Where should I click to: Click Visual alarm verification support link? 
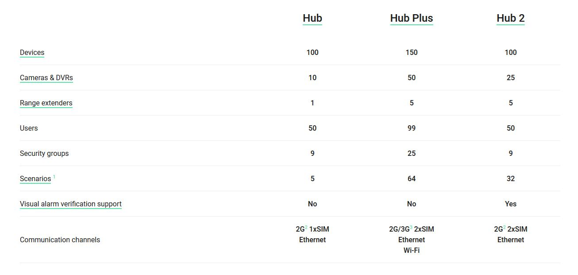tap(70, 204)
